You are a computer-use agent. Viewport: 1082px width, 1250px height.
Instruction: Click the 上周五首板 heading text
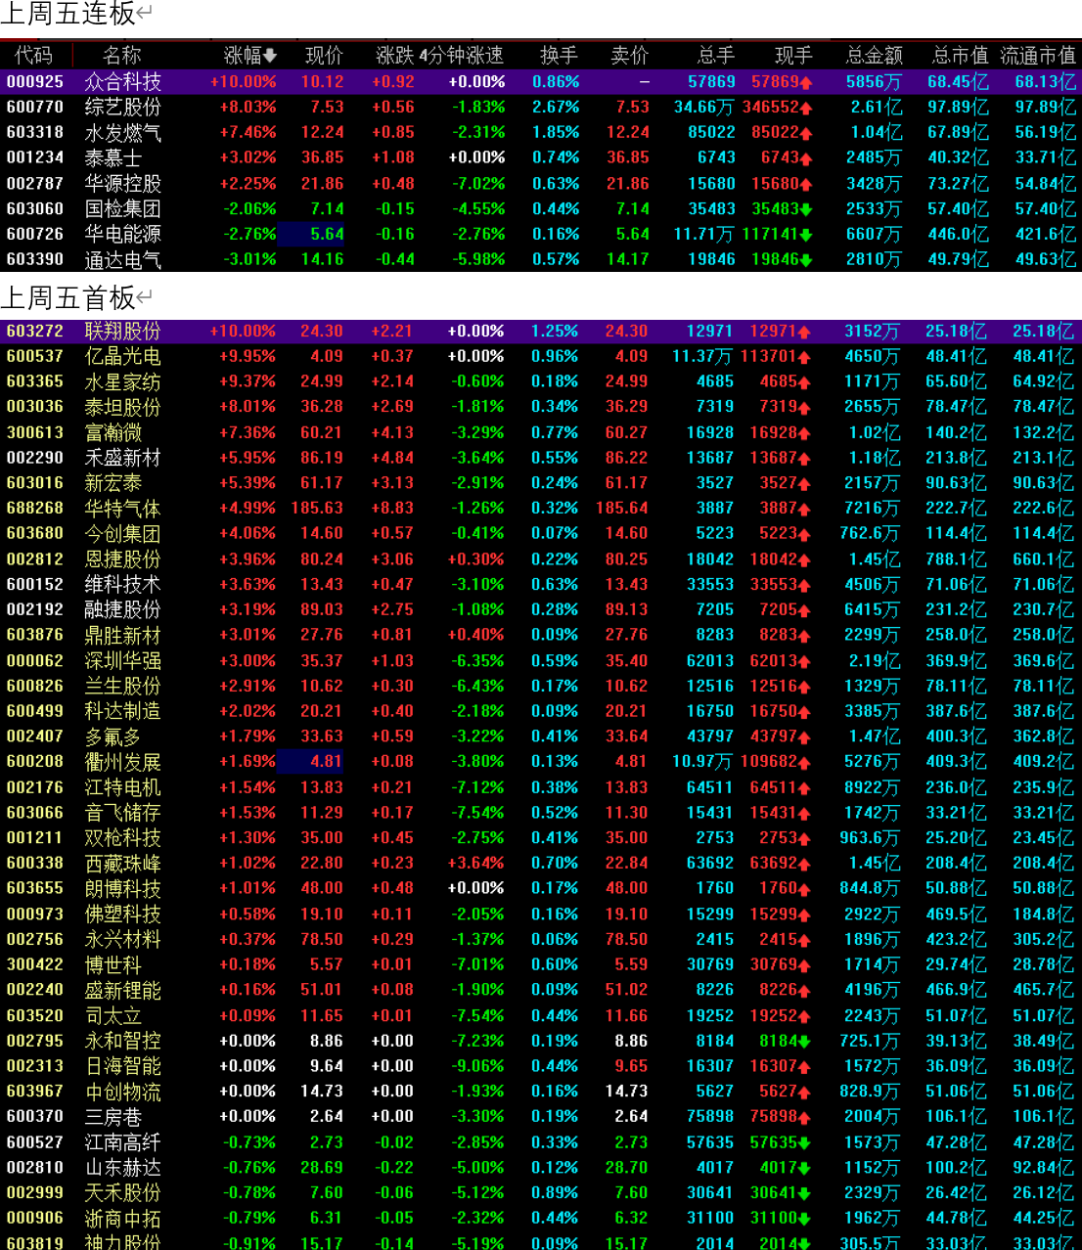click(68, 296)
